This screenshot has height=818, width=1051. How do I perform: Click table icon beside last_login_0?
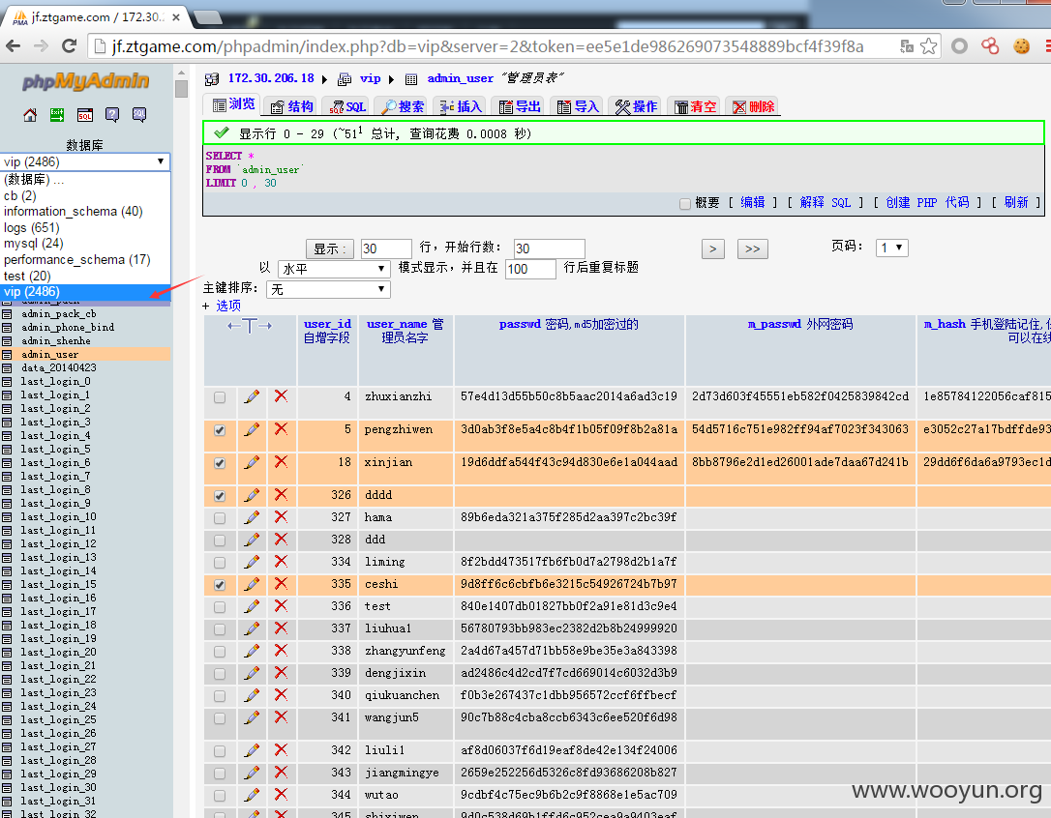click(8, 382)
